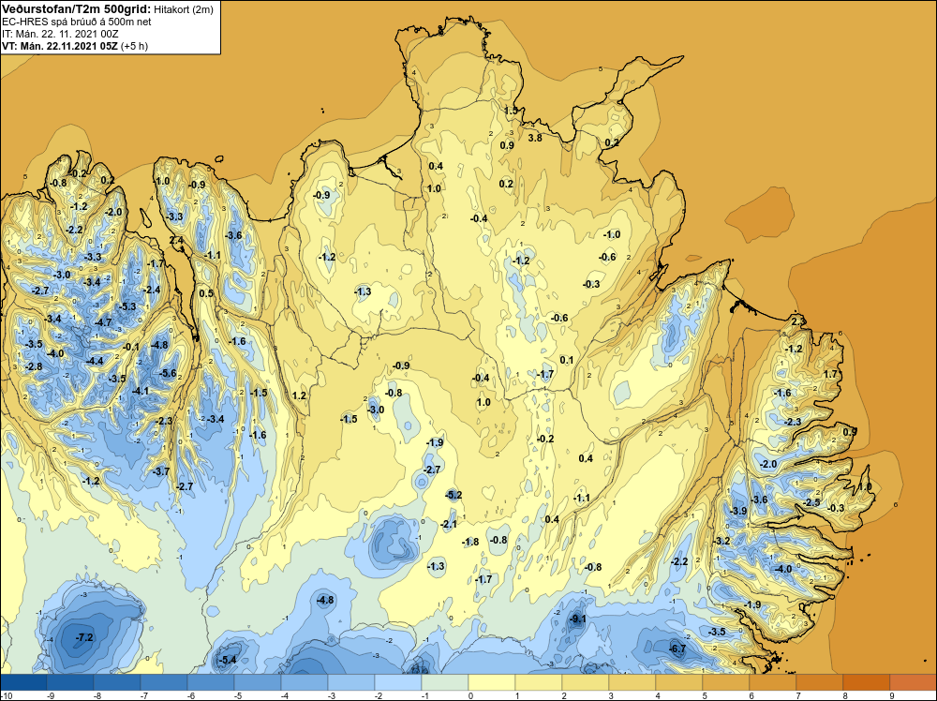Pick the dark orange swatch between 8 and 9

click(866, 682)
